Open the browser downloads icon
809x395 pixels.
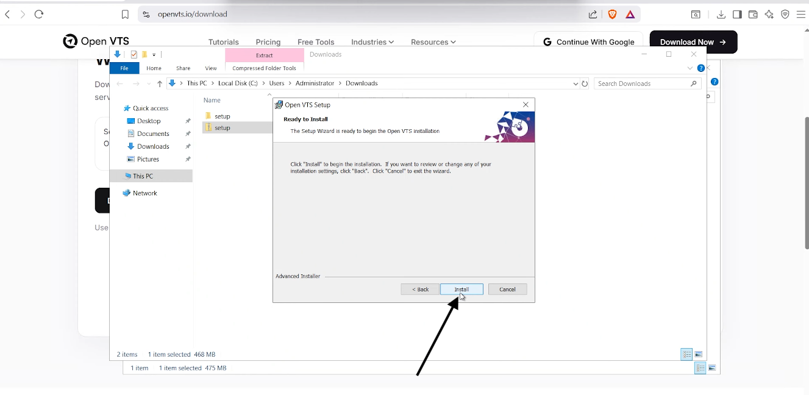pyautogui.click(x=721, y=14)
